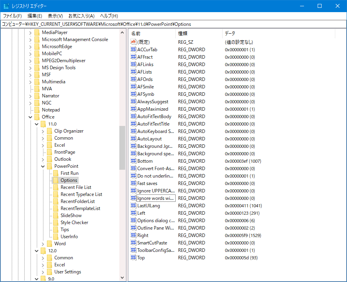
Task: Collapse the 11.0 key
Action: 37,124
